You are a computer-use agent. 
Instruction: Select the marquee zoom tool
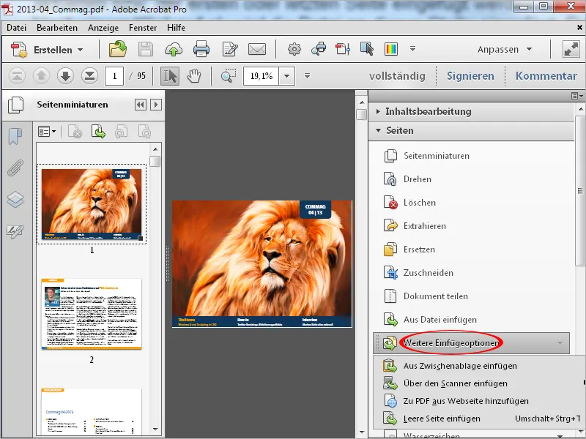coord(228,76)
